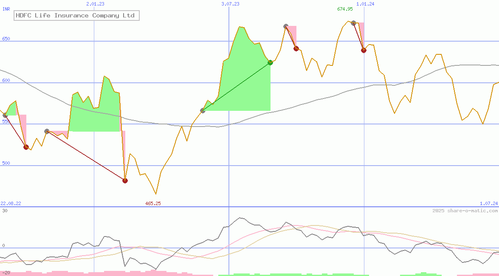Click the gray entry marker nearest the 674.95 peak
The height and width of the screenshot is (276, 499).
[x=353, y=23]
